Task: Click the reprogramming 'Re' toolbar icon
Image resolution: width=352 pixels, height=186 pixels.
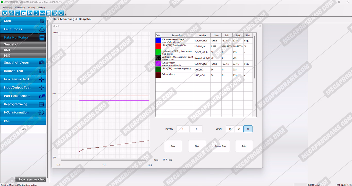Action: click(48, 13)
